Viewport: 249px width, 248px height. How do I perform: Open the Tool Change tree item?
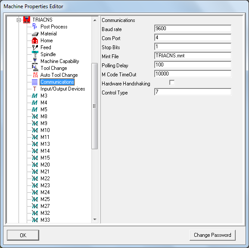coord(54,68)
